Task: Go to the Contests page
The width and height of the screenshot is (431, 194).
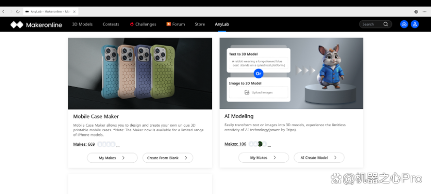Action: (111, 24)
